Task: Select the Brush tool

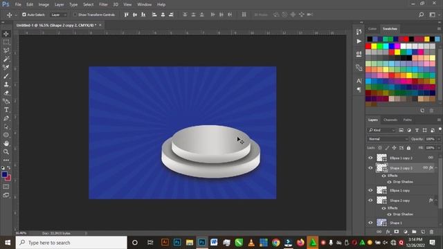Action: [6, 76]
